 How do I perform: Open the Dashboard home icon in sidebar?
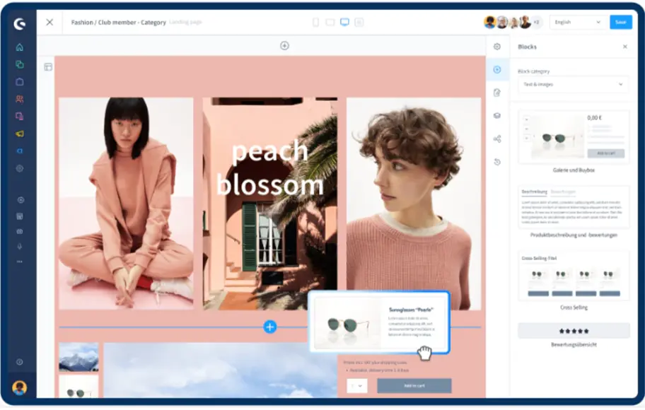(20, 47)
